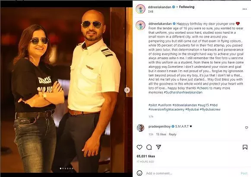251x177 pixels.
Task: Click the Add a comment field
Action: 191,173
